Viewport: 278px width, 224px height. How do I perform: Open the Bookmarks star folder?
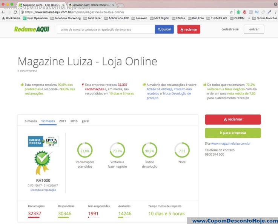[11, 18]
